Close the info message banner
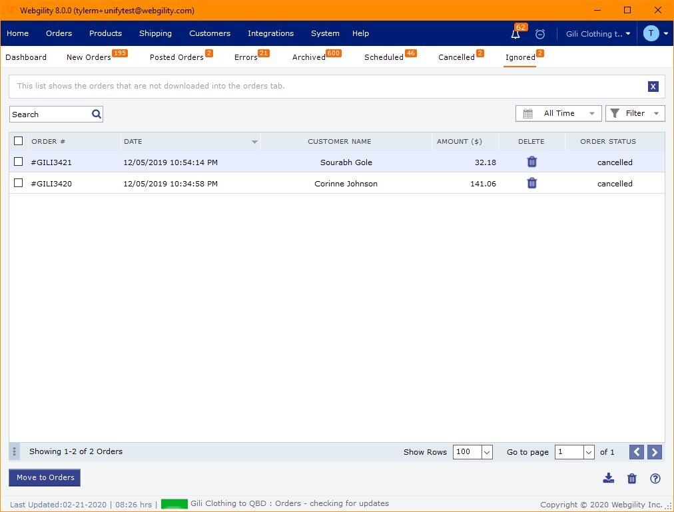The image size is (674, 512). pos(653,87)
